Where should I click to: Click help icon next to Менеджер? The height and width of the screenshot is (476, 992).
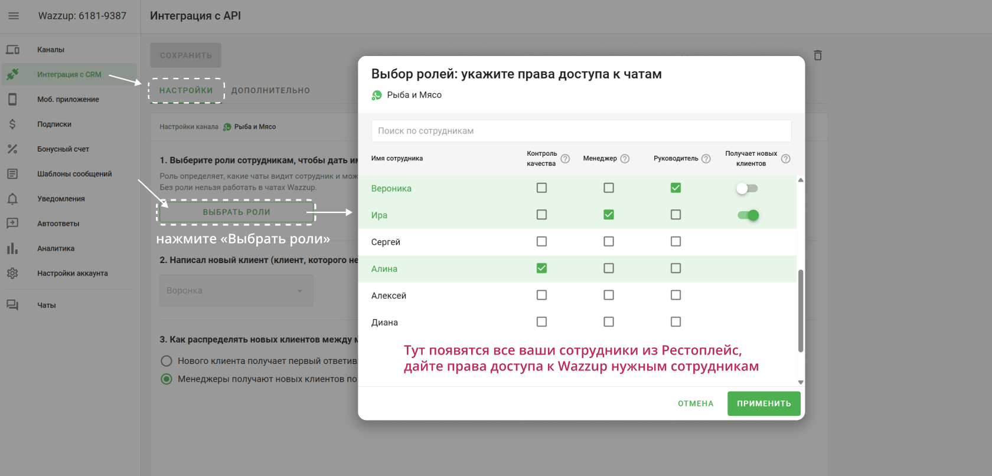tap(625, 159)
